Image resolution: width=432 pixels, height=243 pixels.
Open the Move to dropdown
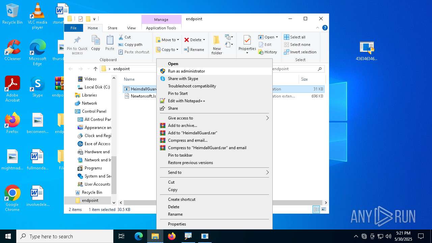167,40
